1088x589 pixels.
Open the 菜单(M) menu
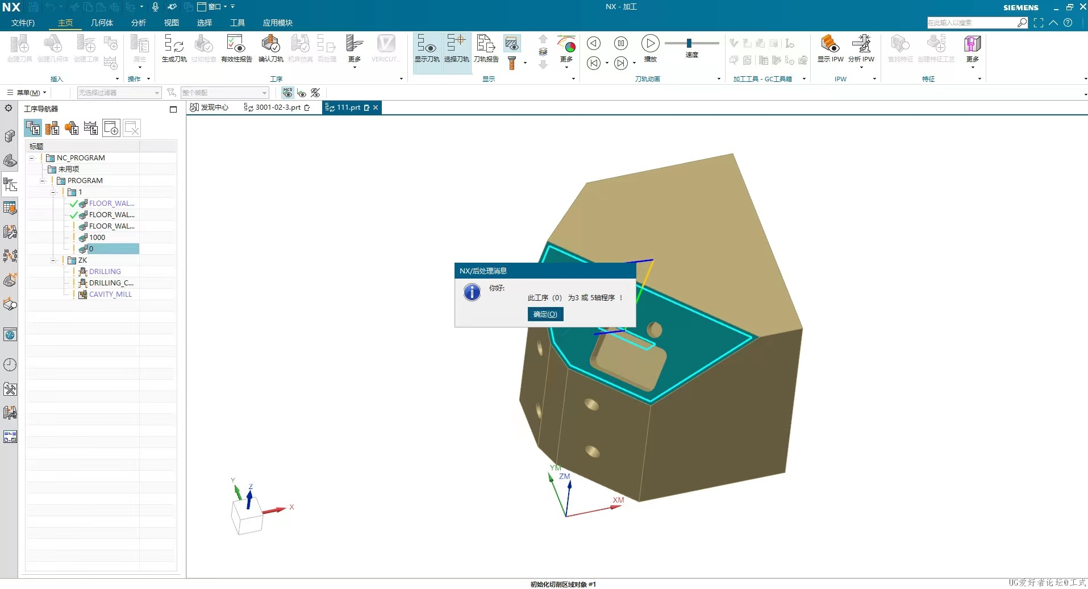tap(27, 93)
